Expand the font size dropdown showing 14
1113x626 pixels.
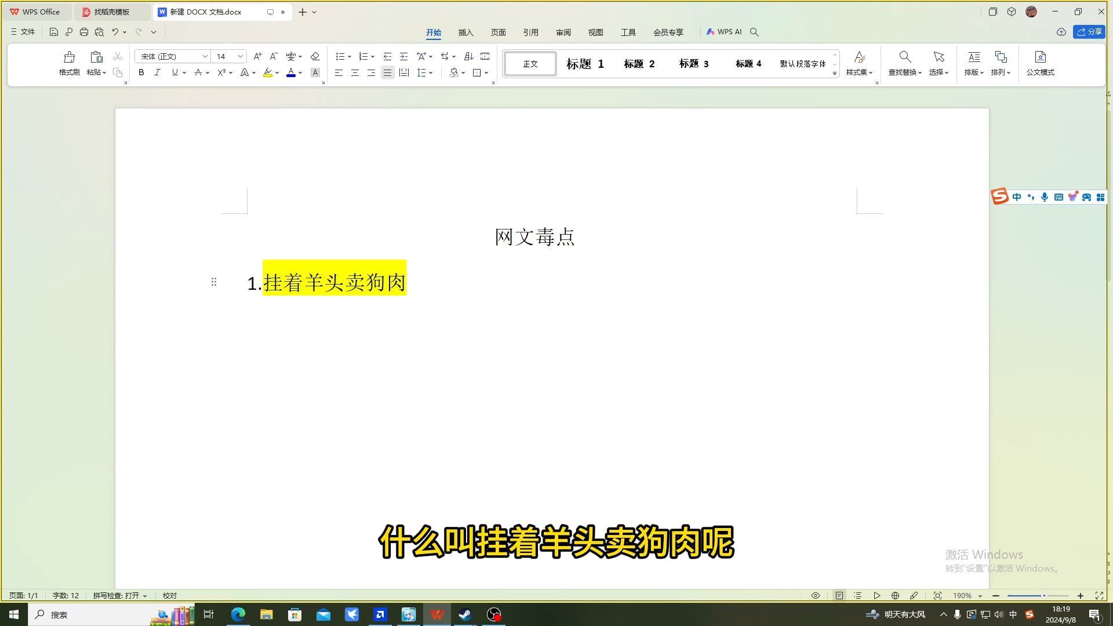(x=241, y=57)
